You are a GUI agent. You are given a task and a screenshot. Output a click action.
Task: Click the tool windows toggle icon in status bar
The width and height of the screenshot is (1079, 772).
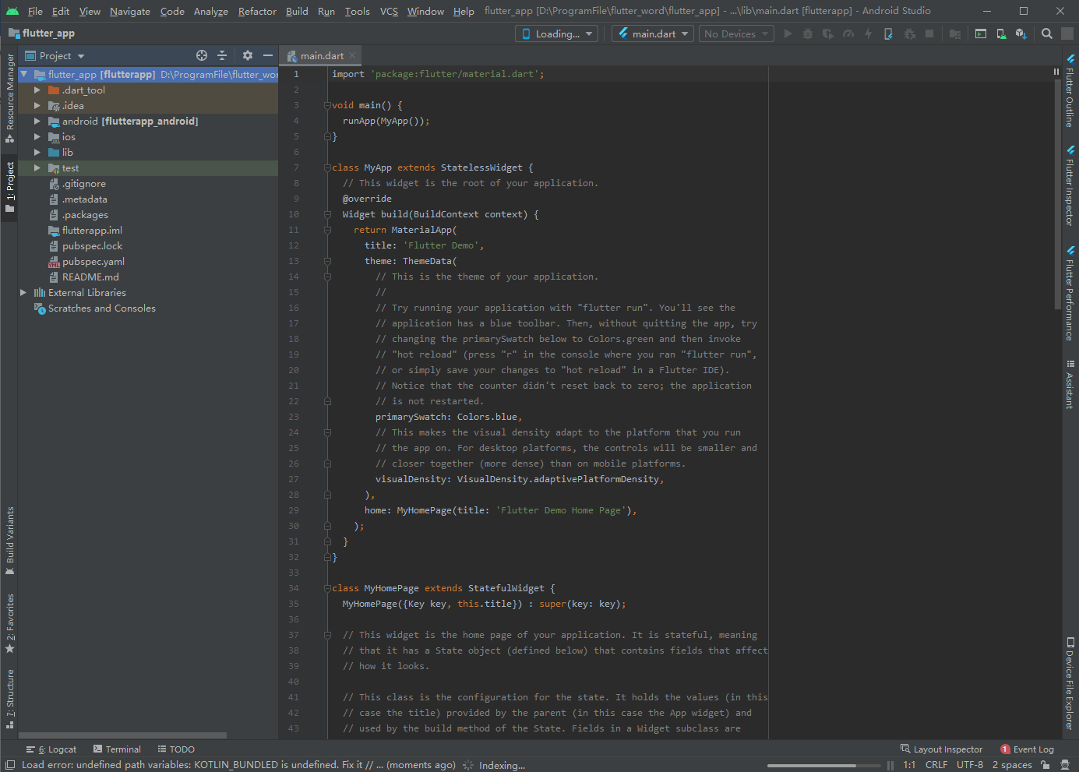click(10, 765)
